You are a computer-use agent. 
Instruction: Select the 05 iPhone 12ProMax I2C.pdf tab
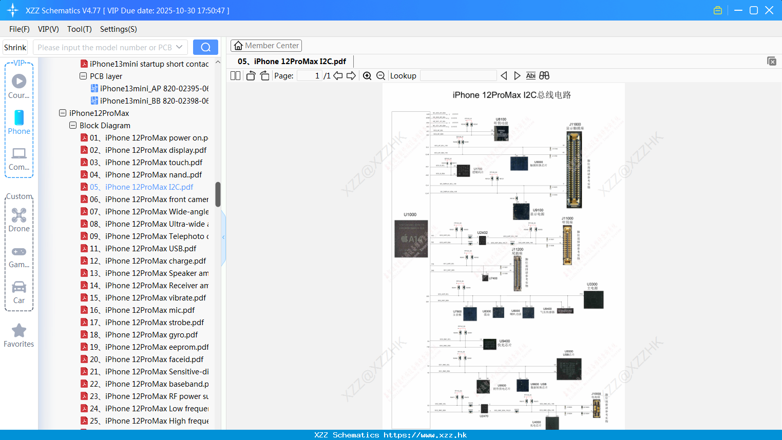(292, 62)
